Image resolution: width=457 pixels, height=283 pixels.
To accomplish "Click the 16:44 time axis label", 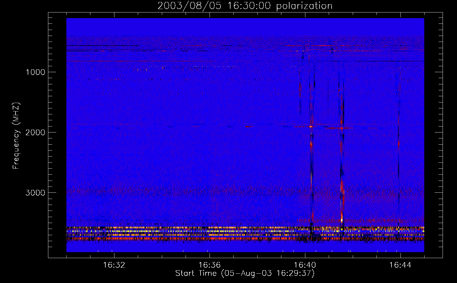I will click(401, 265).
